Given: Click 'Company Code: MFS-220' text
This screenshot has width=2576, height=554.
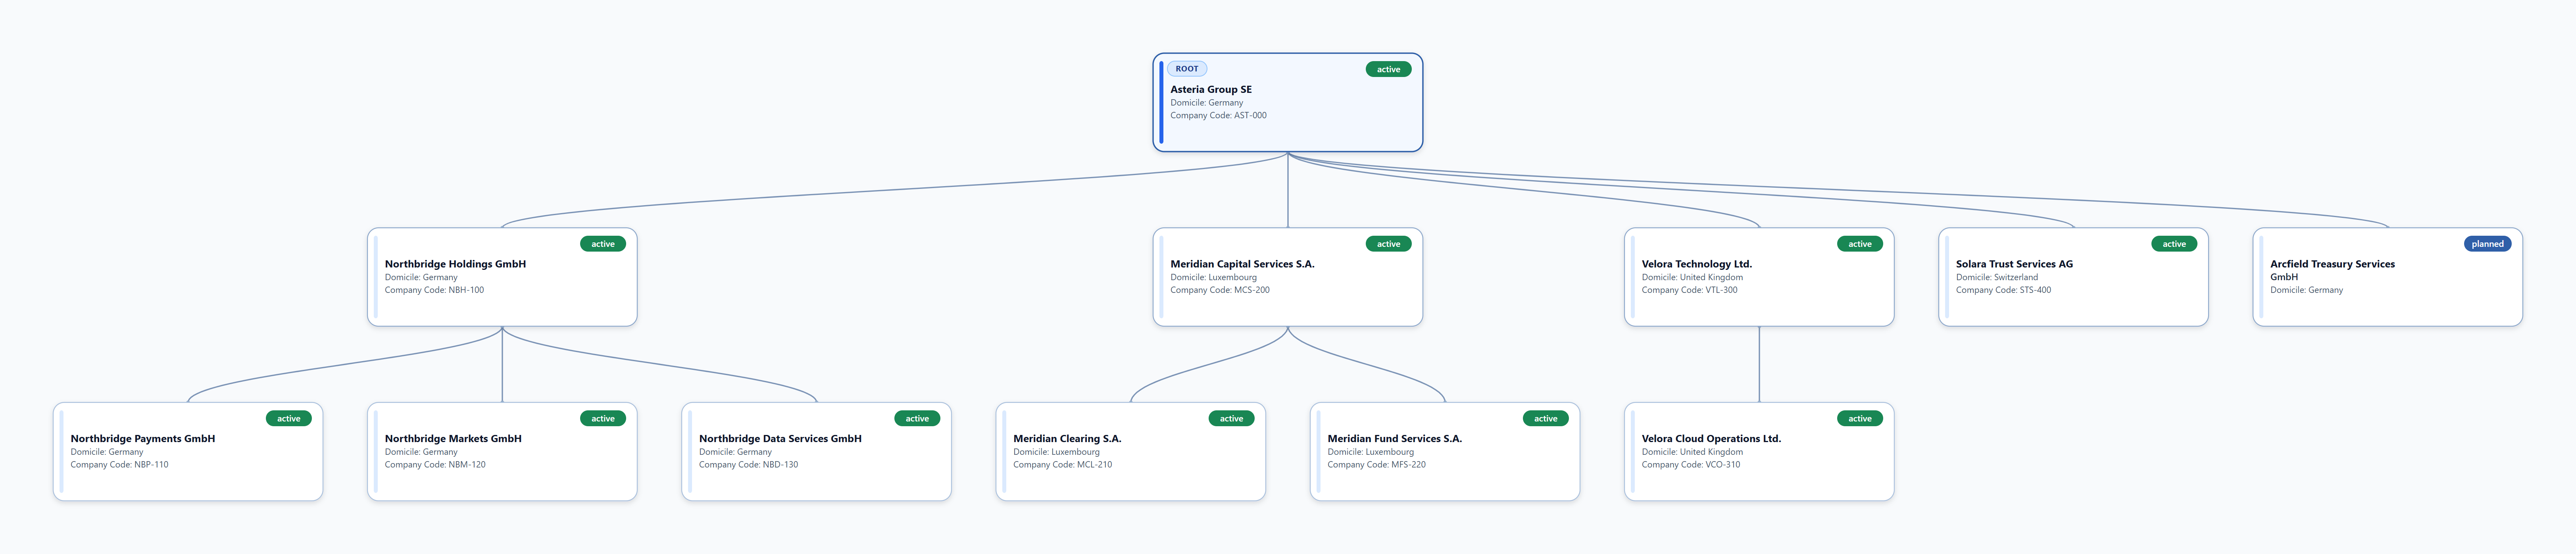Looking at the screenshot, I should click(1376, 465).
